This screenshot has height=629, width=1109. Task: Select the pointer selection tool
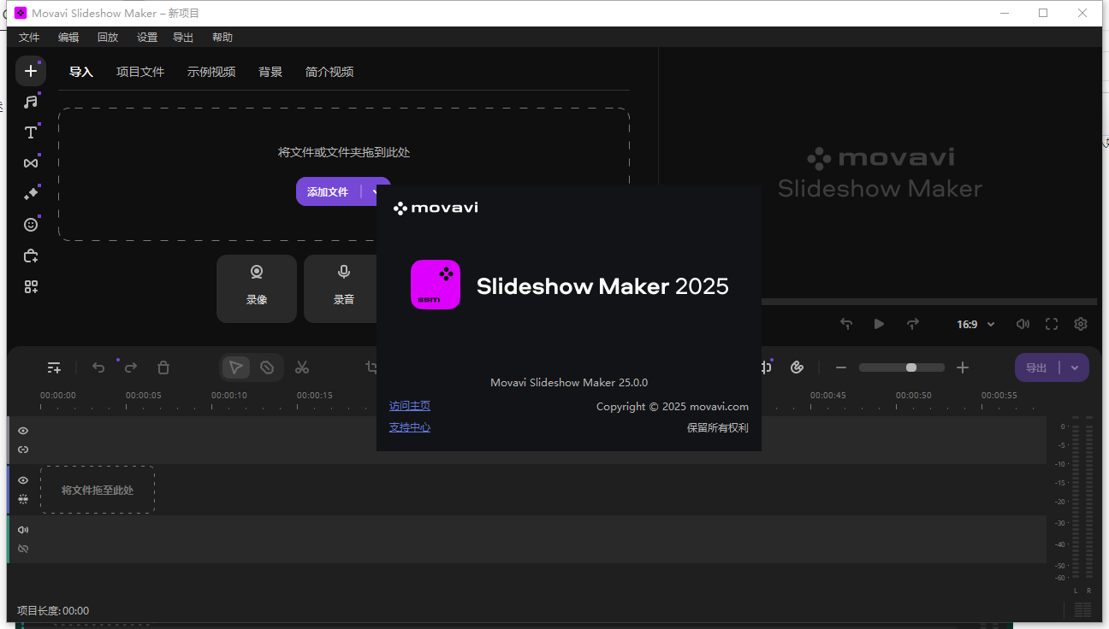[x=236, y=367]
